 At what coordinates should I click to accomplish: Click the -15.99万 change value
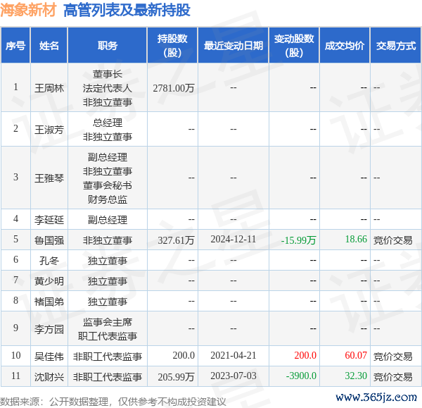[x=298, y=240]
